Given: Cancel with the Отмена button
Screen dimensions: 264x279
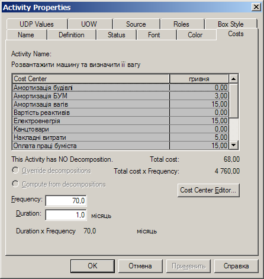Looking at the screenshot, I should [140, 266].
